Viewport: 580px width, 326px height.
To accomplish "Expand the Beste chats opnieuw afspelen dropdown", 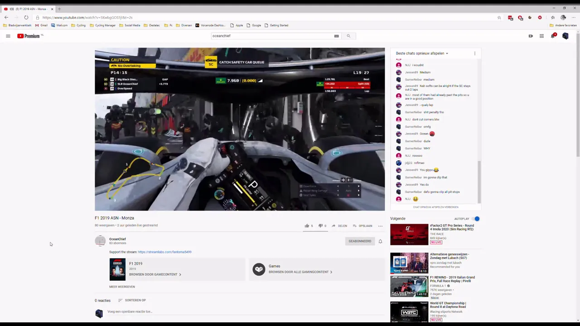I will click(x=422, y=53).
